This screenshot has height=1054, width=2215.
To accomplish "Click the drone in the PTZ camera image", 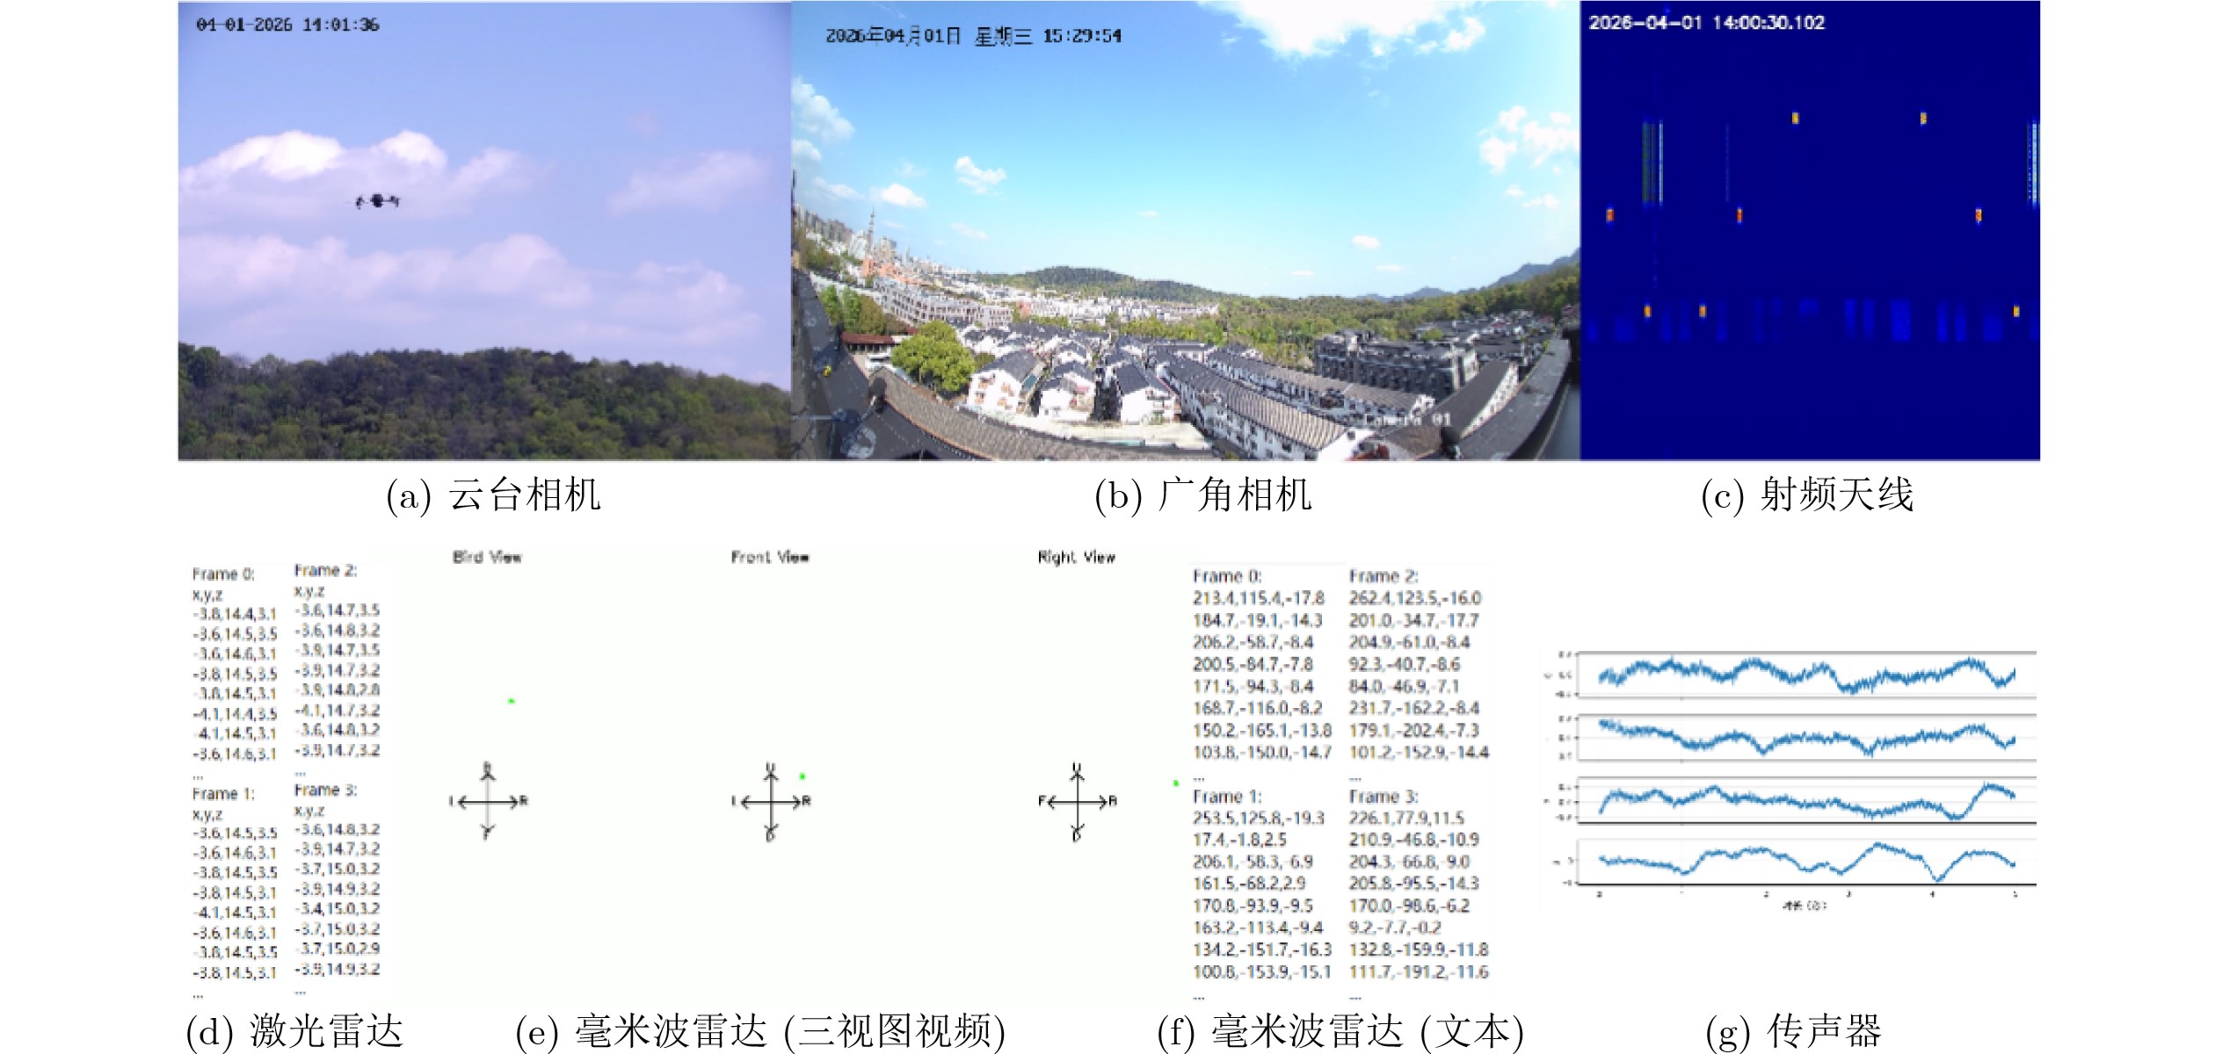I will (x=377, y=201).
